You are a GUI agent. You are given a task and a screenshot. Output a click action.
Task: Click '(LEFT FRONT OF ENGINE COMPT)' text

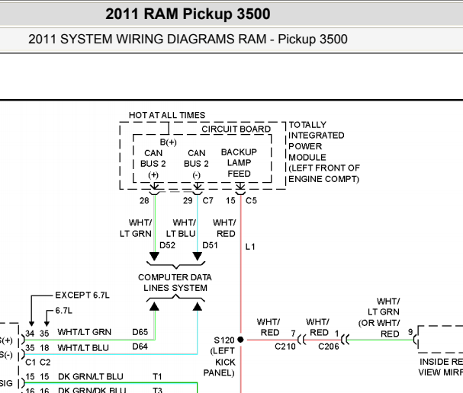[x=324, y=174]
